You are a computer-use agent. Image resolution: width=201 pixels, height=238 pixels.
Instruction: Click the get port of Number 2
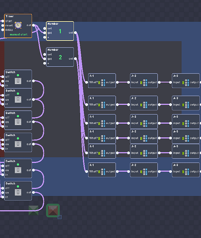(x=44, y=59)
